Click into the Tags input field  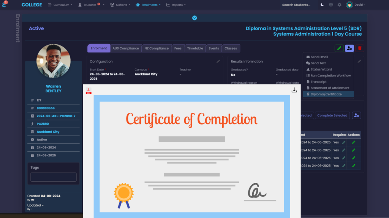coord(54,177)
